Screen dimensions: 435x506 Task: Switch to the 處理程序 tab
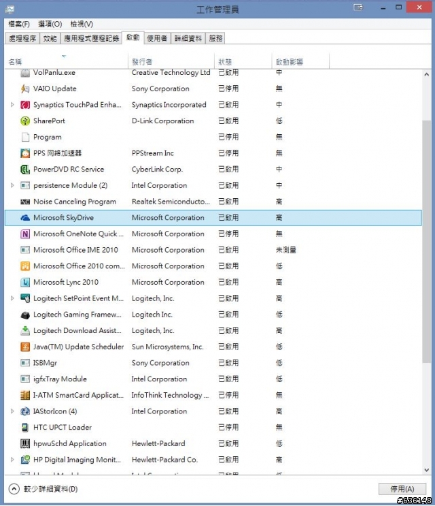click(x=22, y=38)
